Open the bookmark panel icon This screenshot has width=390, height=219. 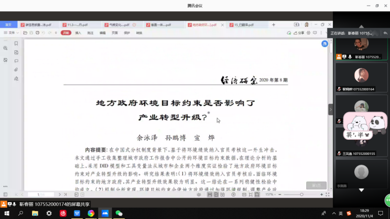[x=16, y=44]
